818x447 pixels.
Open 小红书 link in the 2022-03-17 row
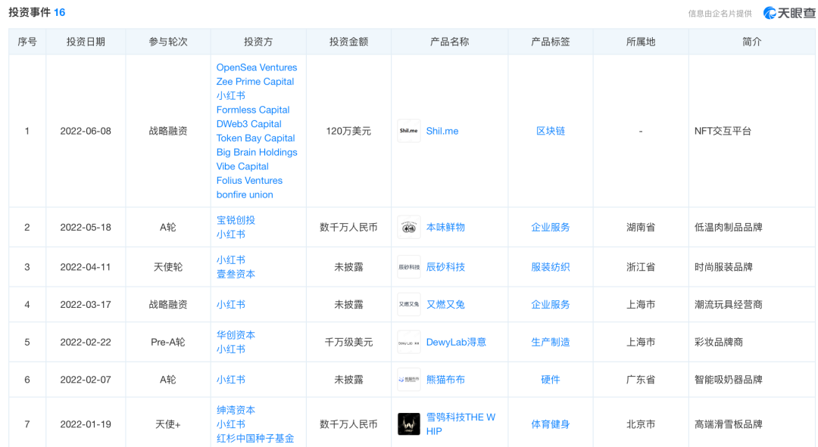click(230, 304)
